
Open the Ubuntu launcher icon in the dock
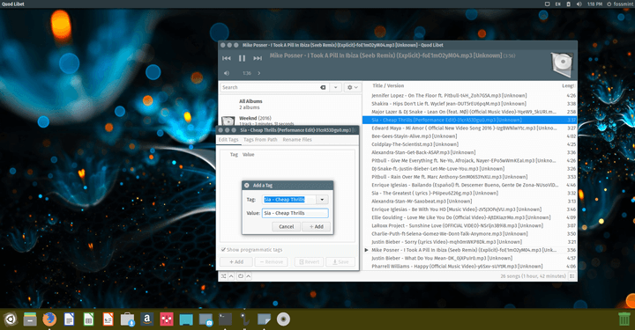pos(10,319)
